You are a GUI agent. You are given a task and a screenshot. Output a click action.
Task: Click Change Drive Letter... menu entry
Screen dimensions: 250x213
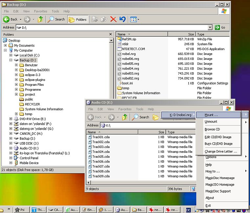220,151
